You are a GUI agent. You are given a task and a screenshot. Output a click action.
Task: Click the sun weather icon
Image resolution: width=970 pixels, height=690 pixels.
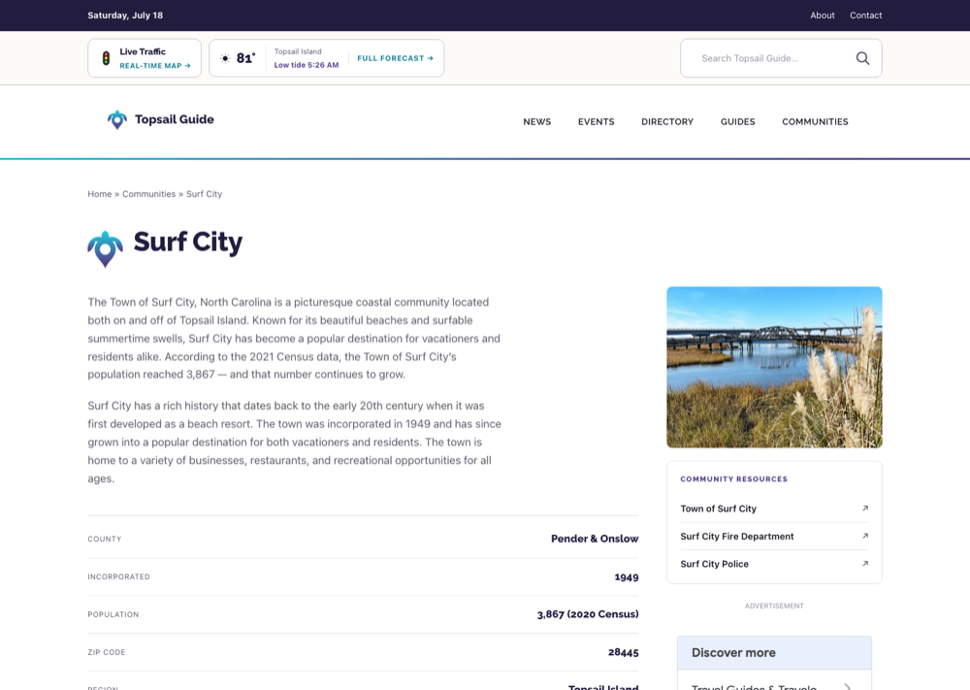[225, 58]
